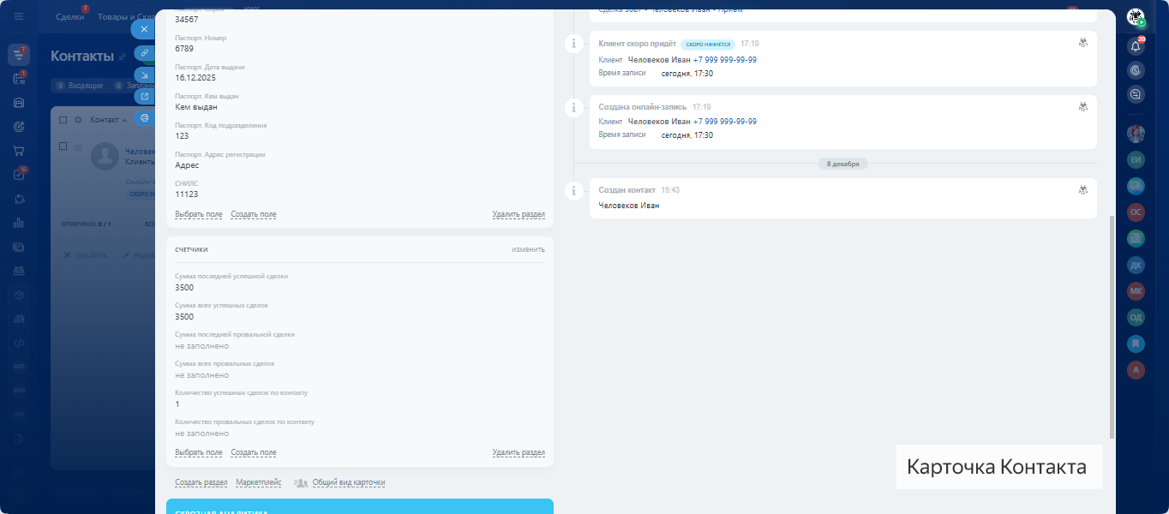Click 'Количество успешных сделок' value 1
The width and height of the screenshot is (1169, 514).
tap(177, 404)
